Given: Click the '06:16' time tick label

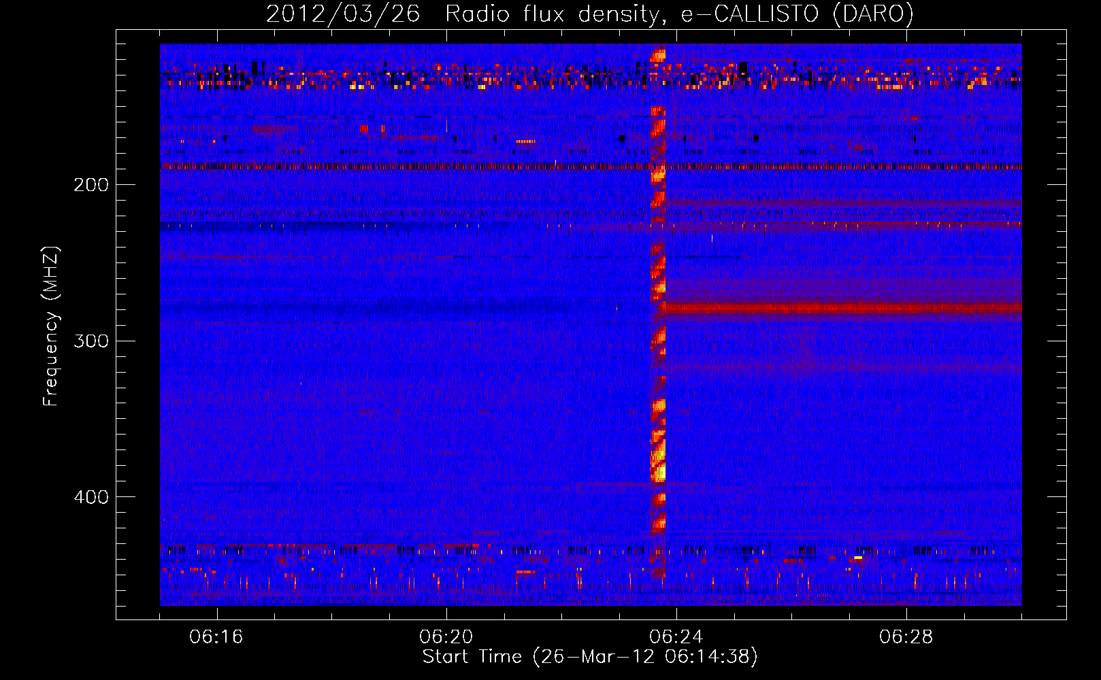Looking at the screenshot, I should click(x=216, y=637).
